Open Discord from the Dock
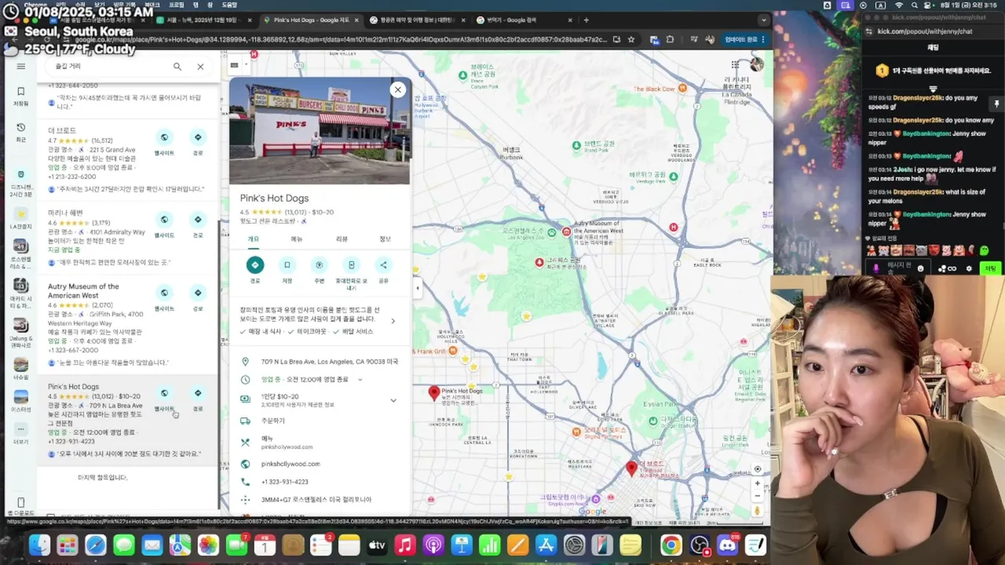Image resolution: width=1005 pixels, height=565 pixels. tap(728, 545)
